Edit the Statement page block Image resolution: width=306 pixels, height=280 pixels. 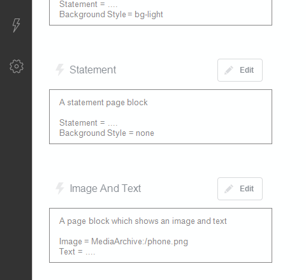240,70
